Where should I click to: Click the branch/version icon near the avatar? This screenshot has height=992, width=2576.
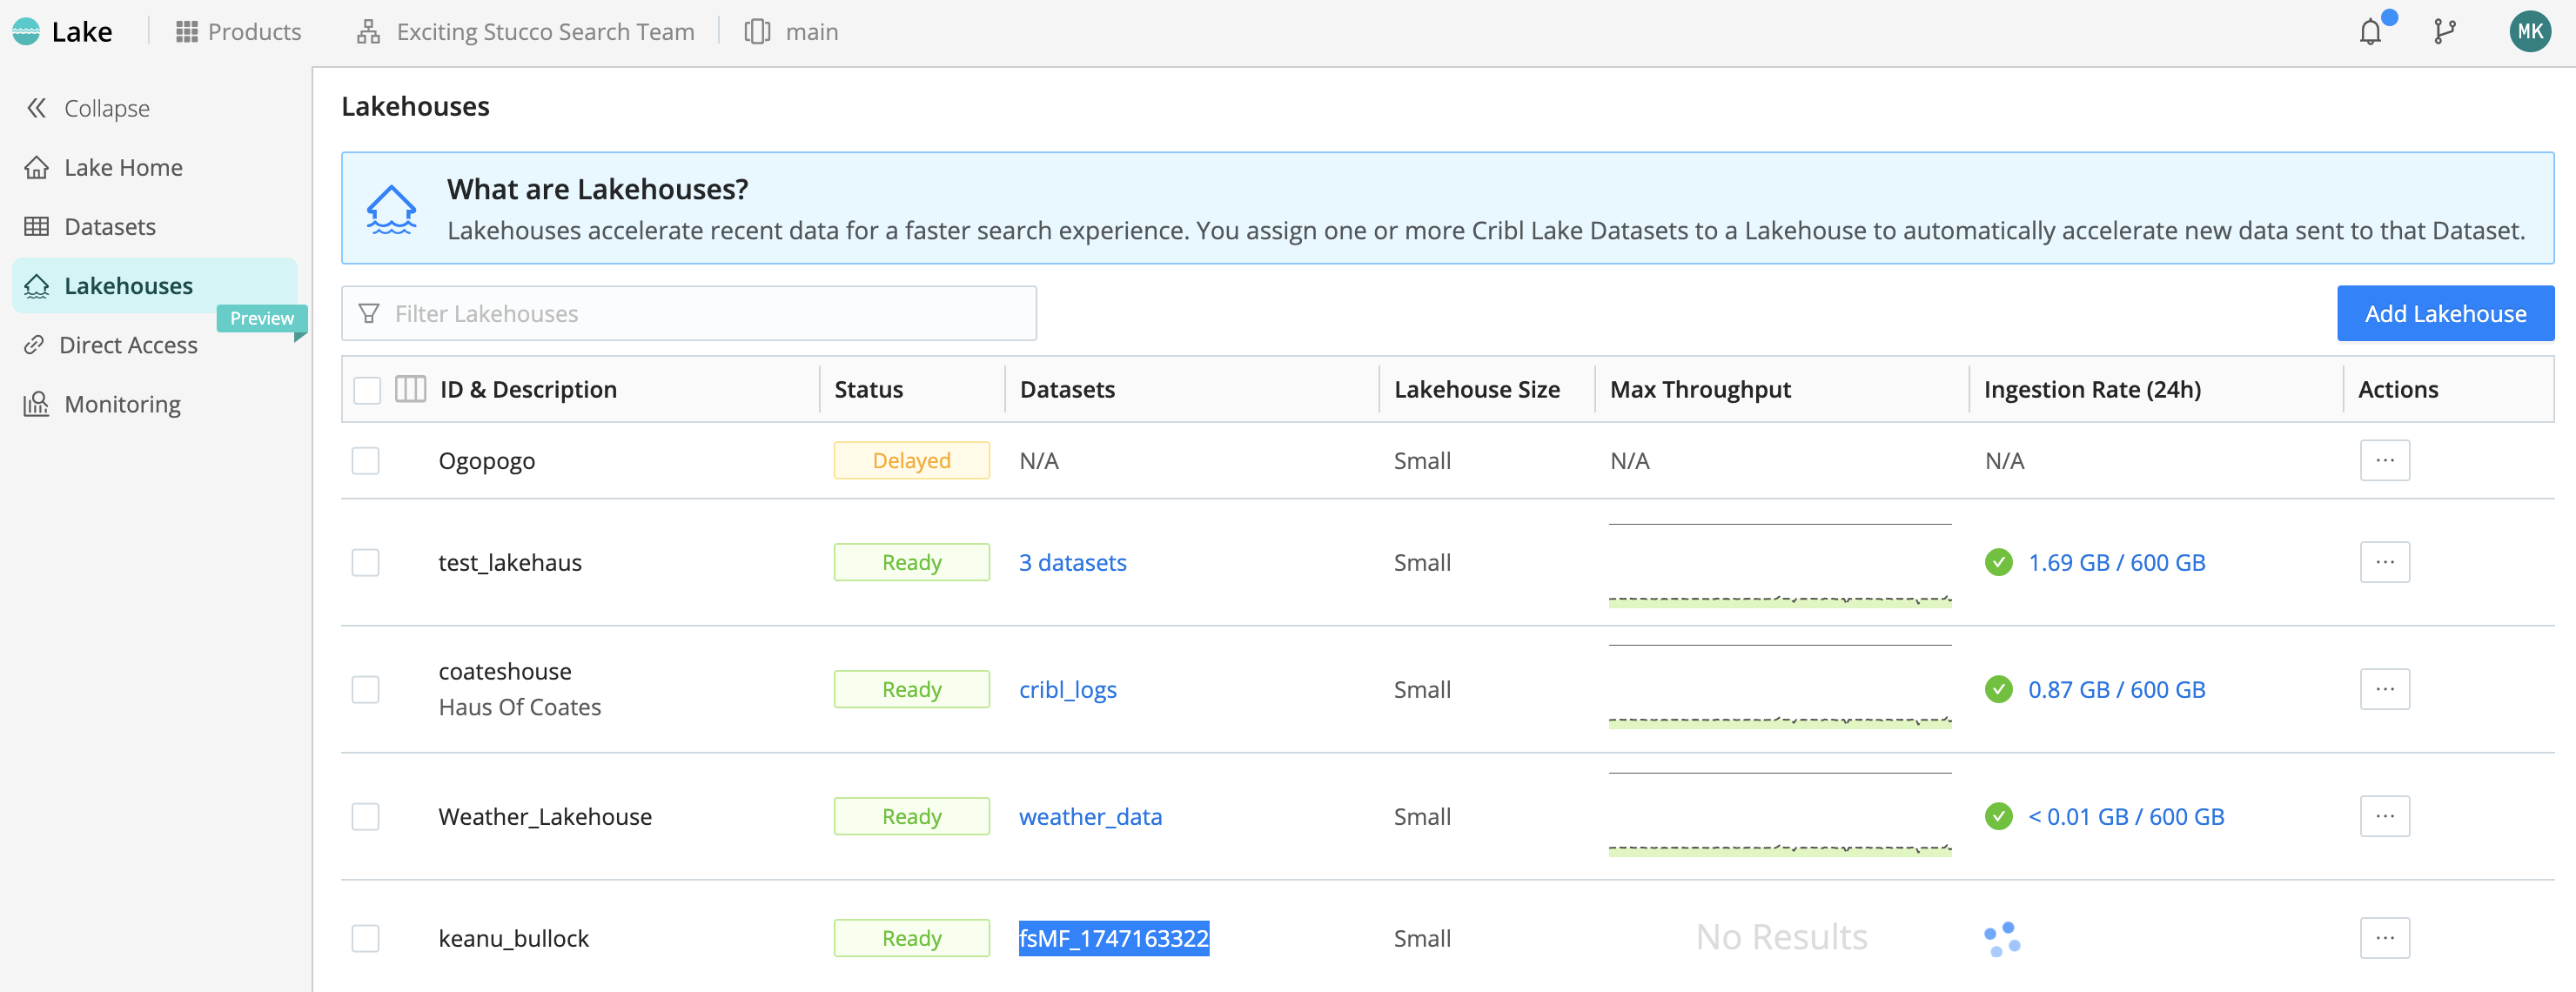pos(2444,31)
